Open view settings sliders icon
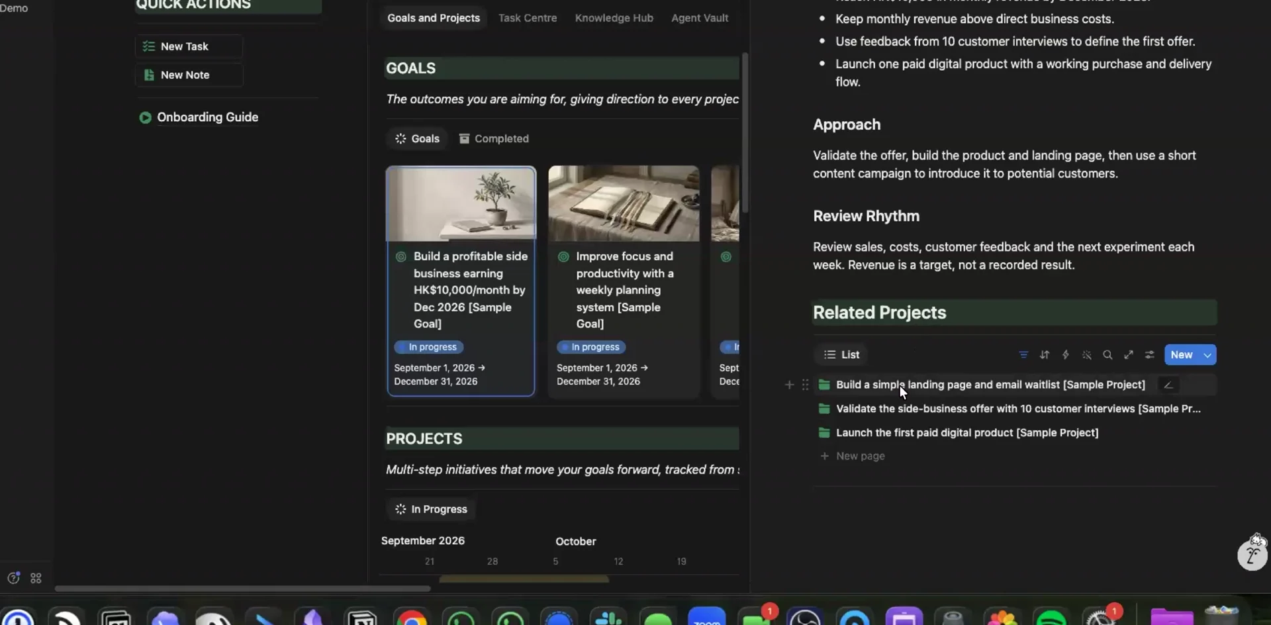This screenshot has height=625, width=1271. point(1150,355)
